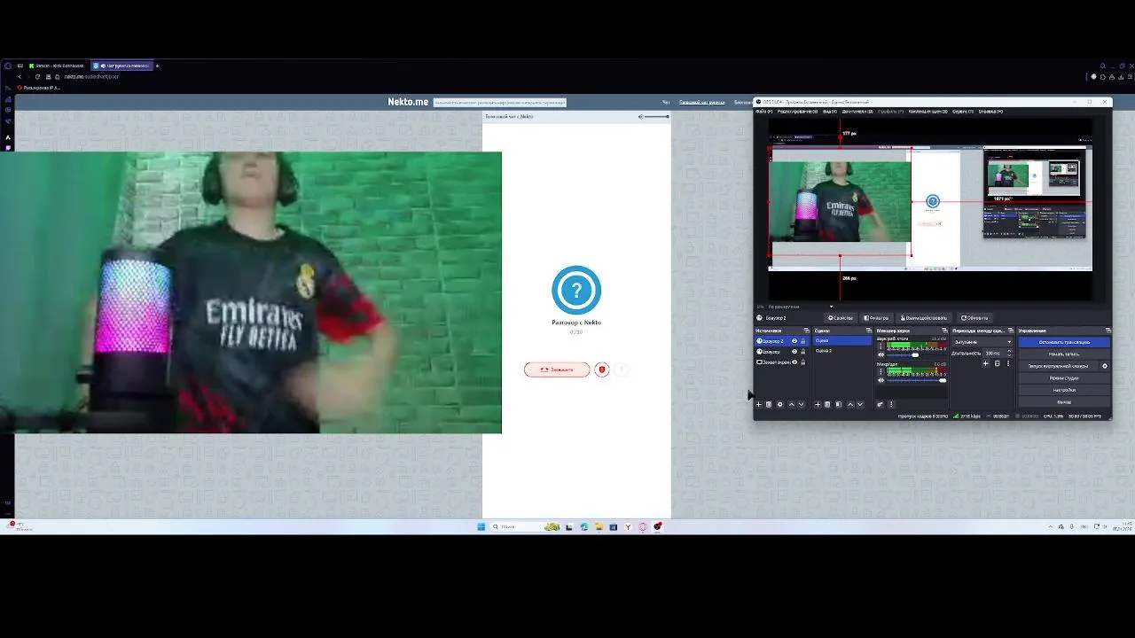Move scene up in Scenes panel
This screenshot has width=1135, height=638.
tap(850, 405)
